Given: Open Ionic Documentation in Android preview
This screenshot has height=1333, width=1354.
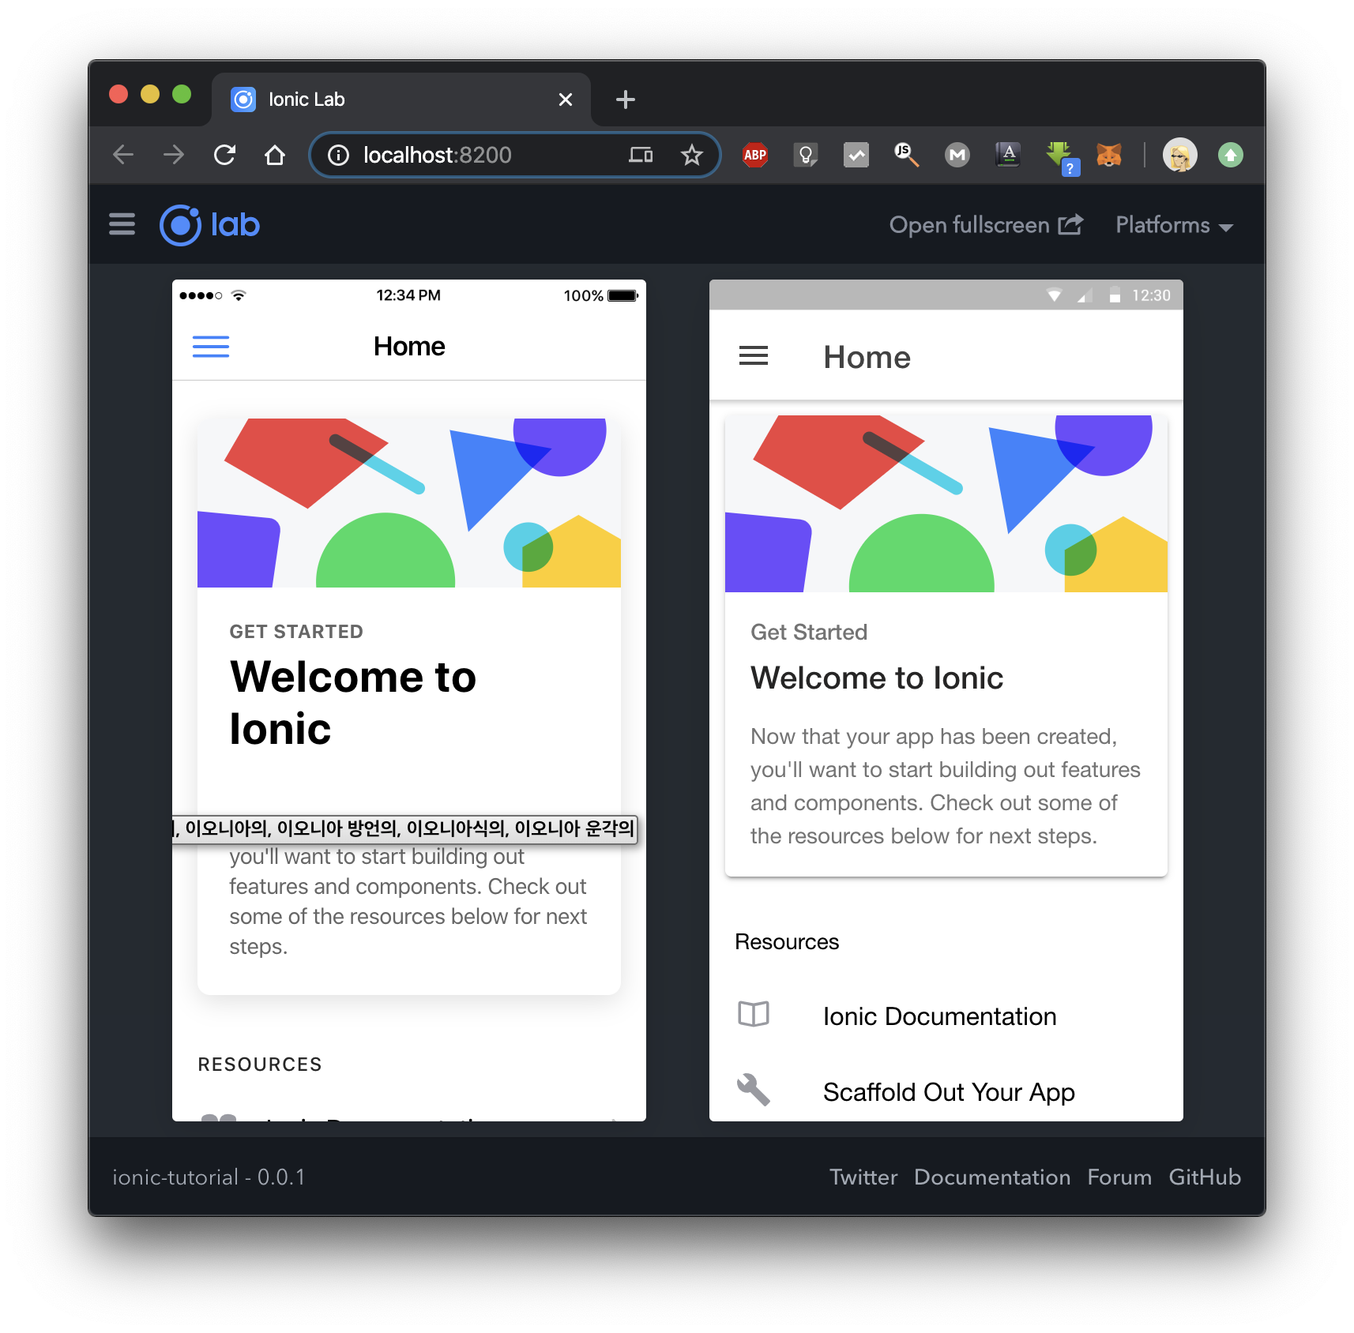Looking at the screenshot, I should pos(946,1016).
